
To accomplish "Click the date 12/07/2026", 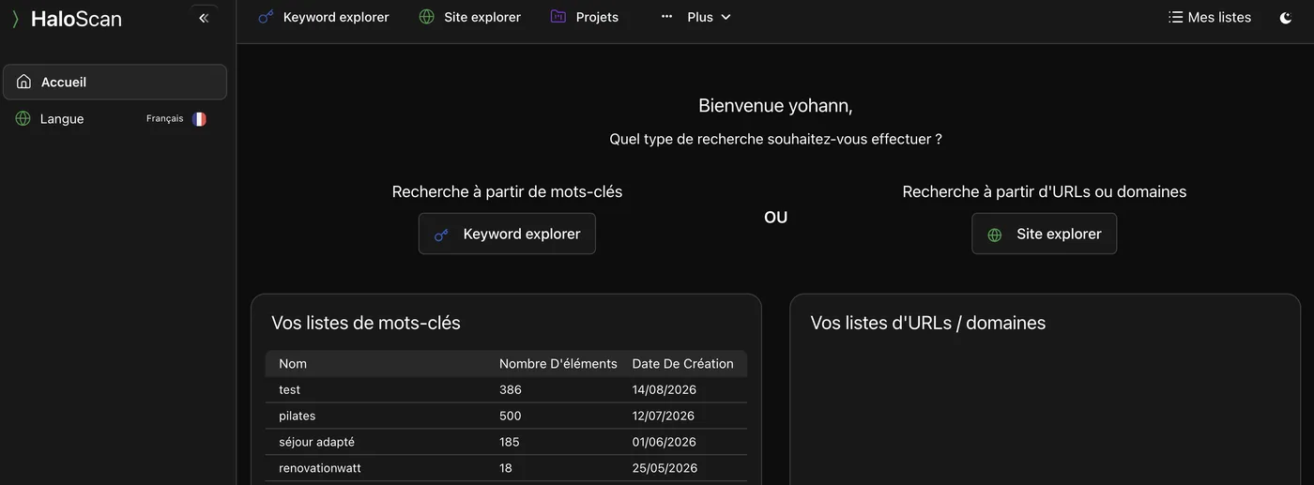I will [664, 417].
